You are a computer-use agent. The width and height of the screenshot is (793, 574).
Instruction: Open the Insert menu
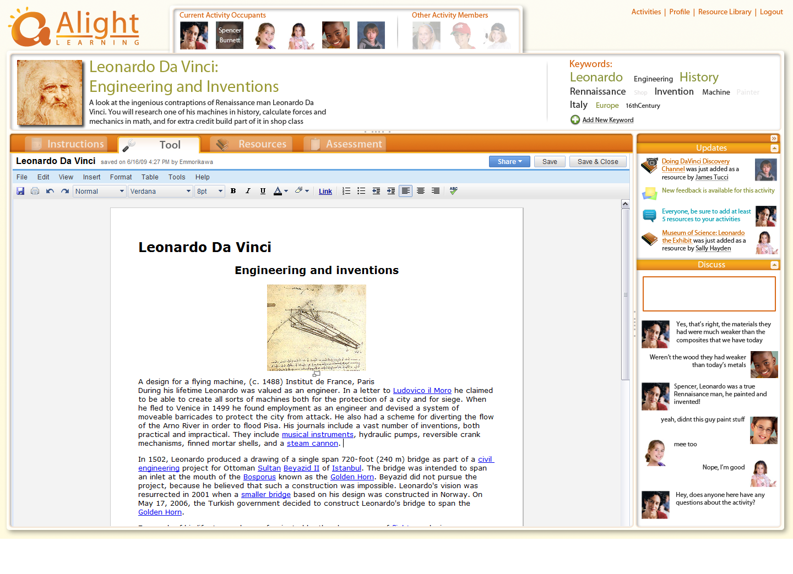point(92,177)
